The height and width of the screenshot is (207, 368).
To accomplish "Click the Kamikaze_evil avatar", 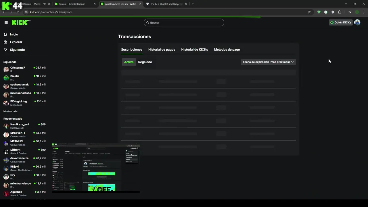I will click(6, 126).
